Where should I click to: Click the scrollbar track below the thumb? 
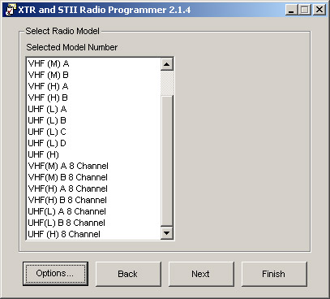[167, 161]
